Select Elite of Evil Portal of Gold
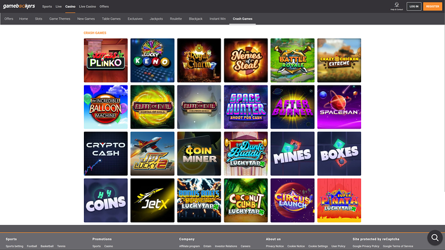The width and height of the screenshot is (445, 250). coord(152,107)
